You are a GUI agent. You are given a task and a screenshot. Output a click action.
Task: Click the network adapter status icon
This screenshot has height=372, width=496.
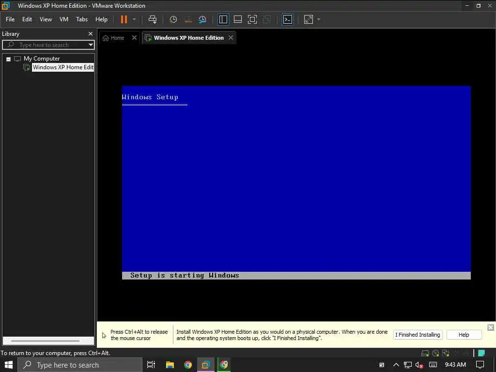tap(446, 353)
